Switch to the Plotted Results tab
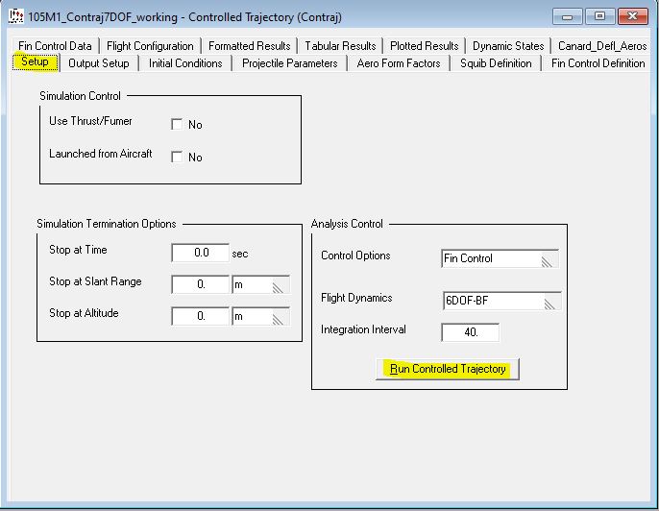This screenshot has width=659, height=511. click(424, 46)
